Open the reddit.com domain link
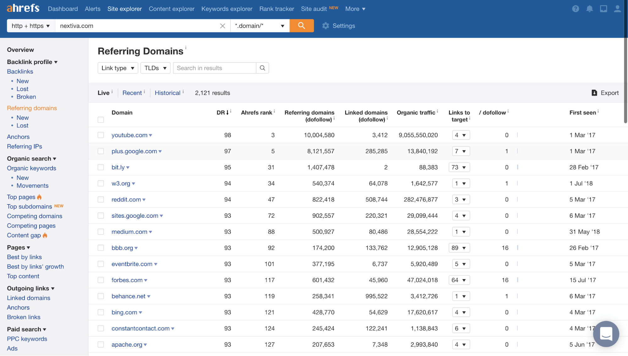Viewport: 628px width, 356px height. pyautogui.click(x=126, y=199)
